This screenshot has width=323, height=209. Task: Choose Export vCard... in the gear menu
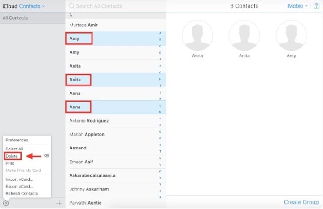[19, 187]
